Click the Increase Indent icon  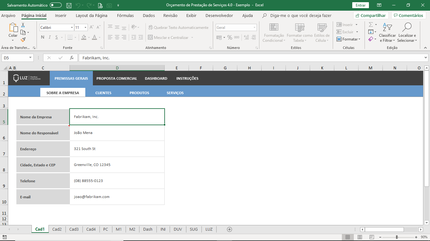(x=141, y=37)
